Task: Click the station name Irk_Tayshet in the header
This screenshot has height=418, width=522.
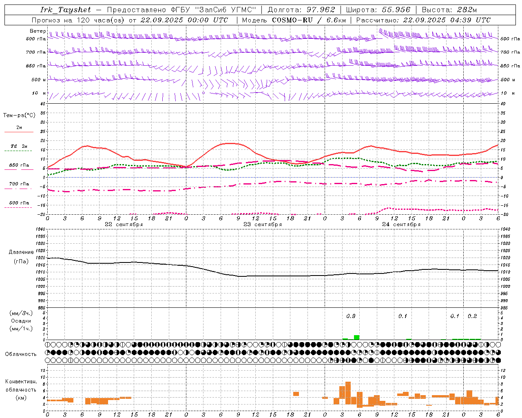Action: click(66, 10)
